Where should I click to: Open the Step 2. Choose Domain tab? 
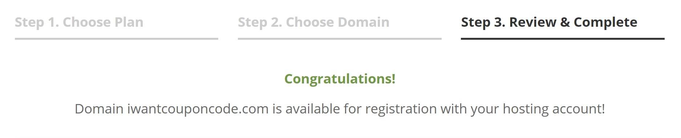coord(314,22)
